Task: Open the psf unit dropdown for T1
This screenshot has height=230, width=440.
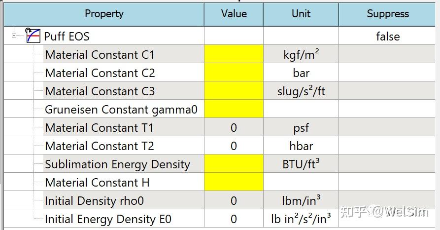Action: [301, 128]
